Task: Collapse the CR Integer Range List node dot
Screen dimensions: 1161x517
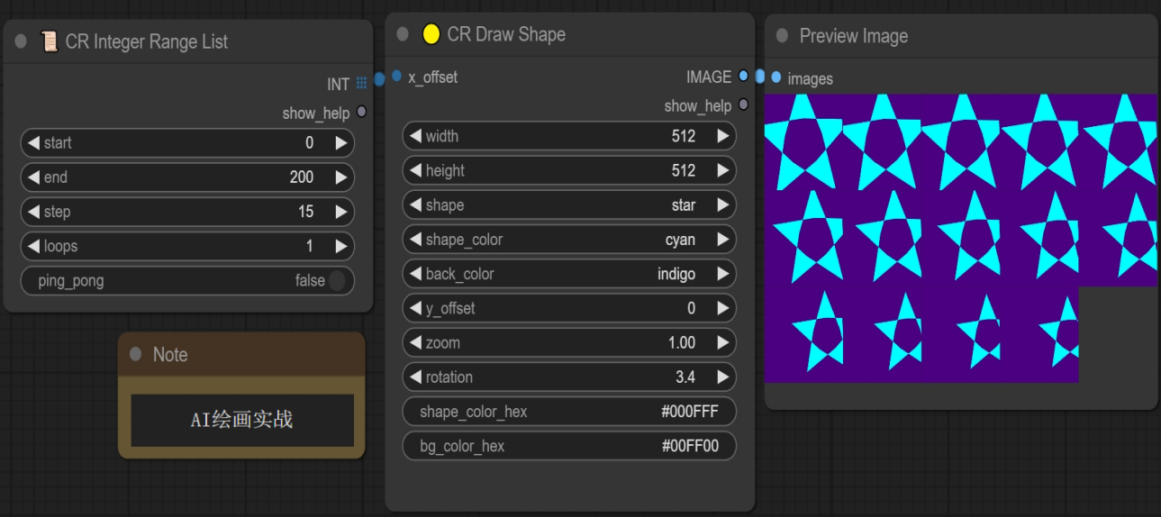Action: click(23, 41)
